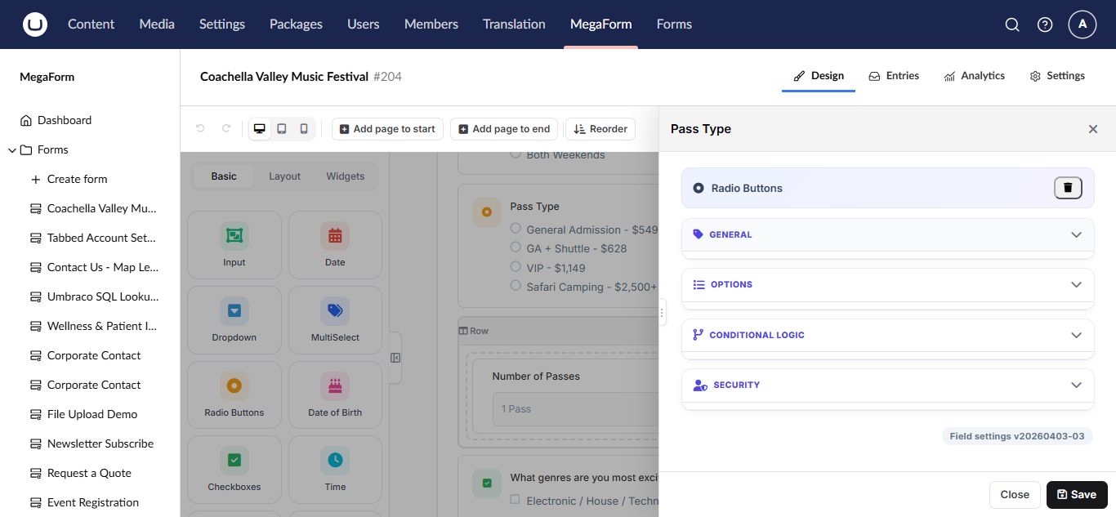Switch to tablet preview icon
Screen dimensions: 1116x517
click(282, 129)
